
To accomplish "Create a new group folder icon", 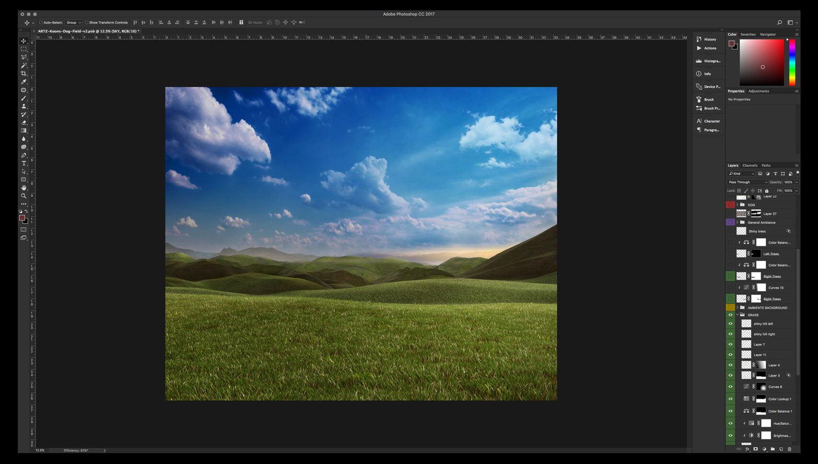I will pos(773,449).
